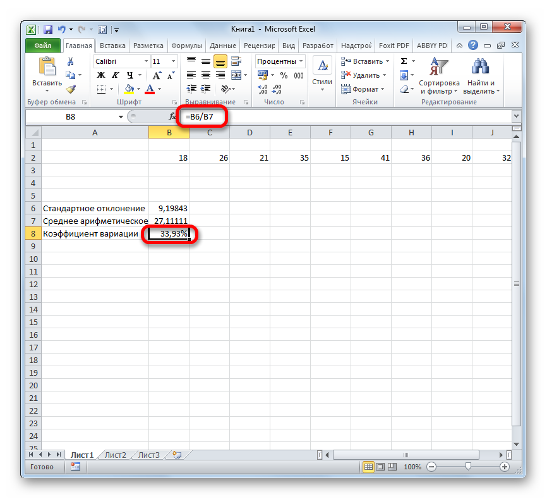Click the large Вставить paste icon
The image size is (547, 499).
pyautogui.click(x=47, y=66)
